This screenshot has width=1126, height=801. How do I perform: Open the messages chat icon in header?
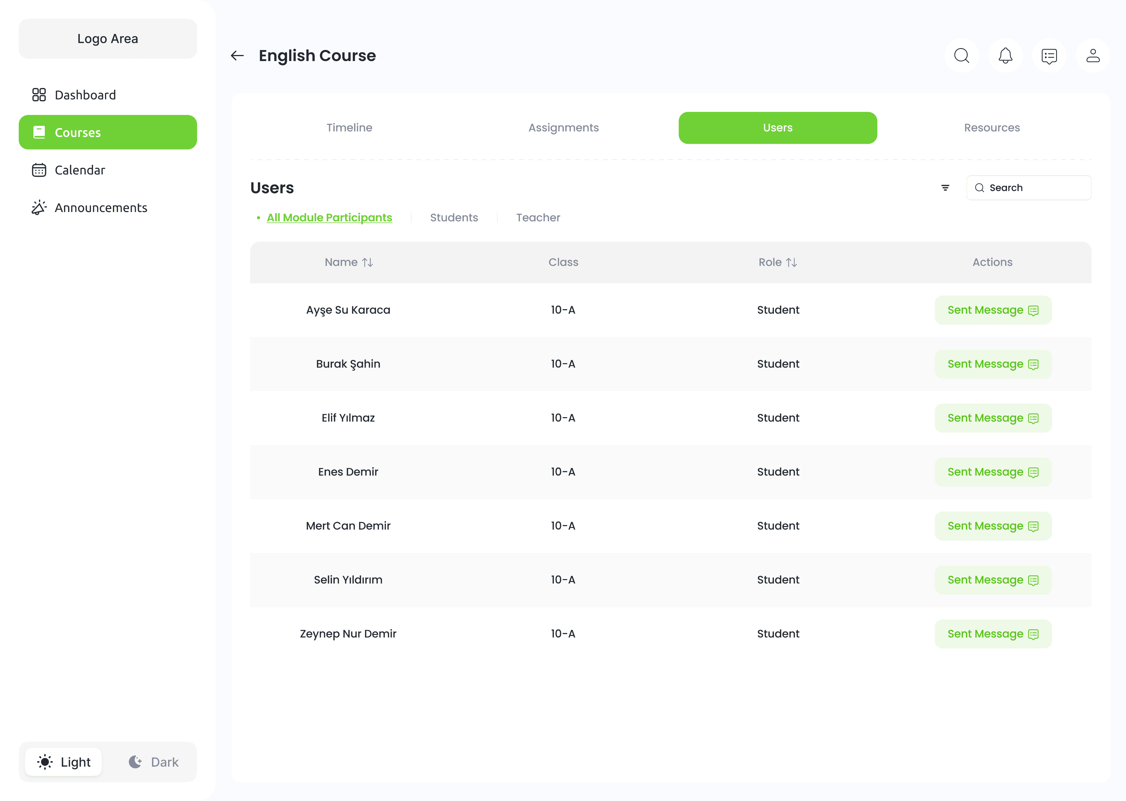point(1049,56)
